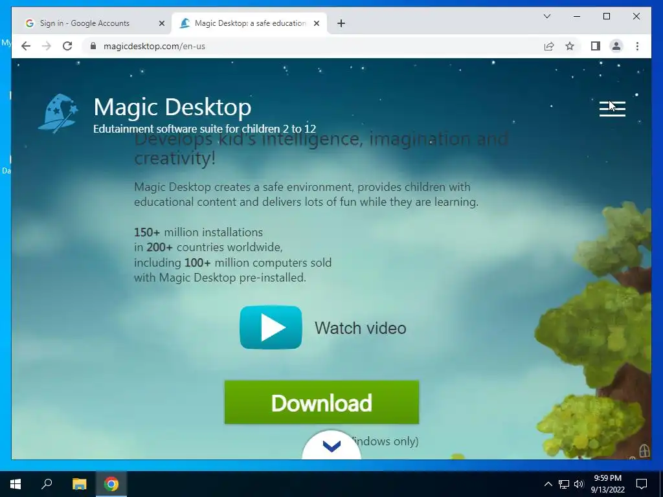Reload the current page

(67, 46)
